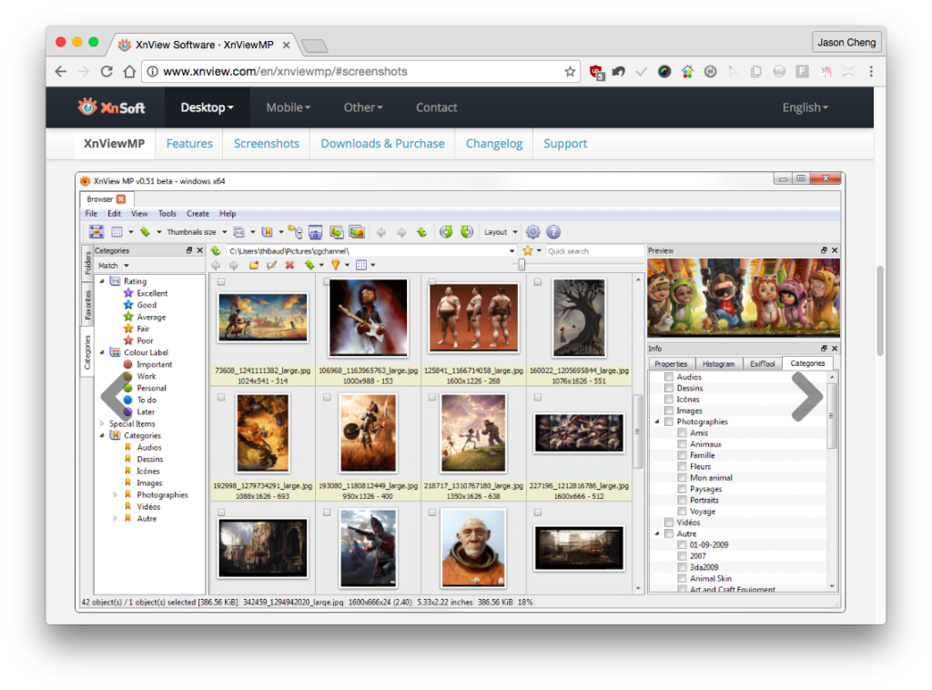This screenshot has width=932, height=690.
Task: Open the Tools menu in XnView
Action: tap(167, 214)
